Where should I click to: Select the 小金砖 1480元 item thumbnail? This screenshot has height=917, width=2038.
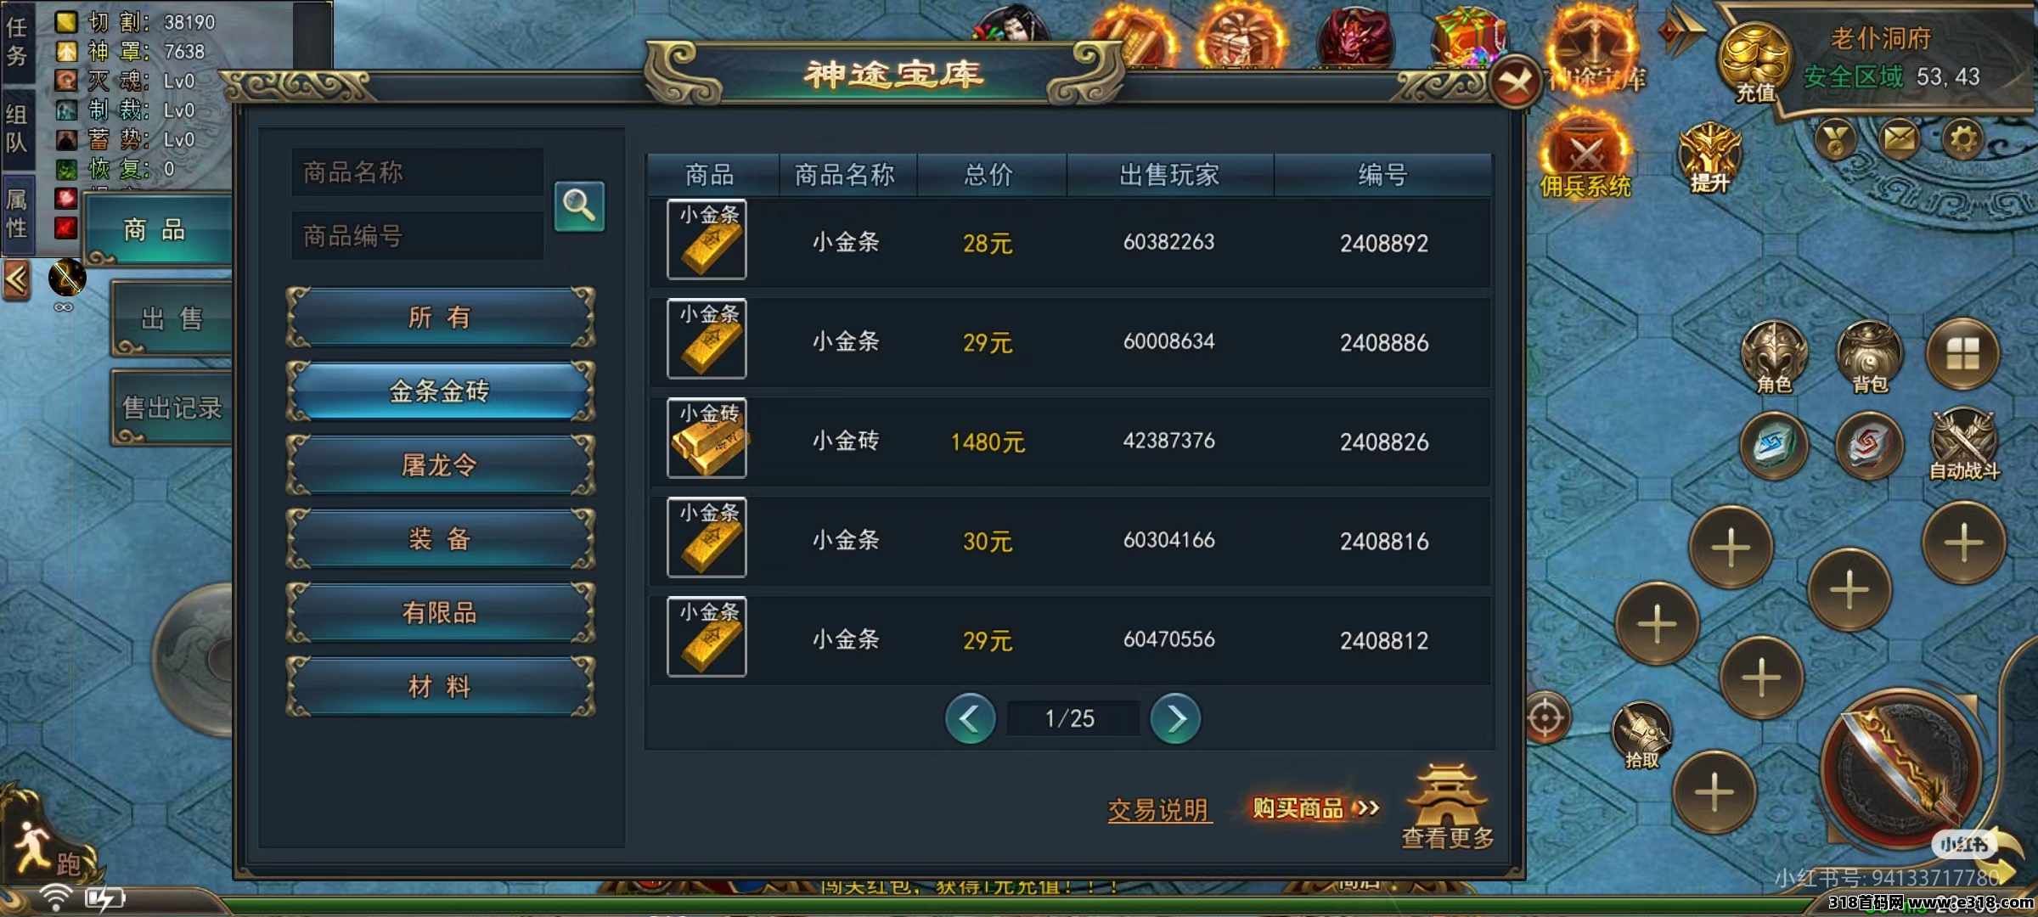[x=707, y=438]
